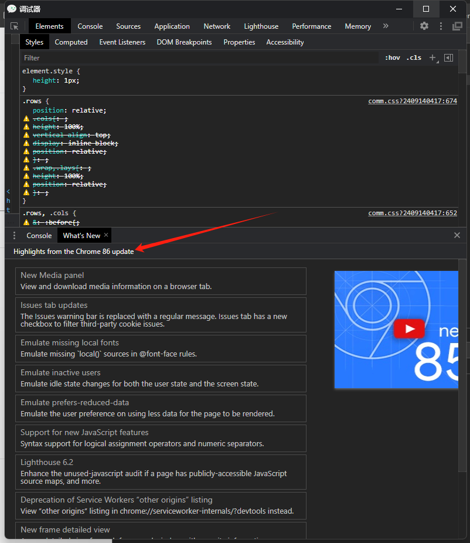The width and height of the screenshot is (470, 543).
Task: Open the Issues tab updates item
Action: click(161, 315)
